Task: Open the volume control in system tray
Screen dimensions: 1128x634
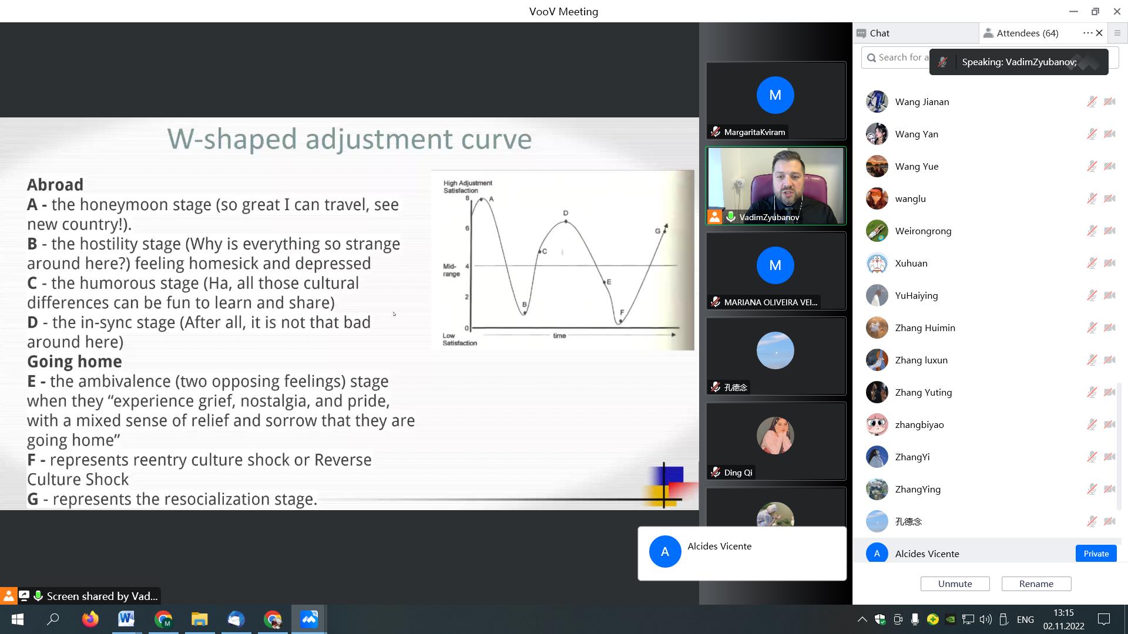Action: [986, 619]
